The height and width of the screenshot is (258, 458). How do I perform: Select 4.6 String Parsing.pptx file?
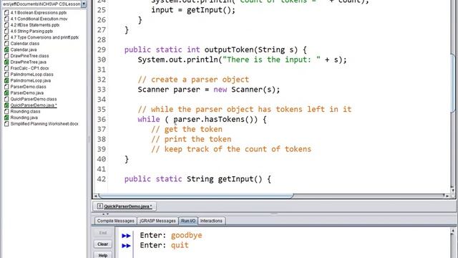coord(31,31)
